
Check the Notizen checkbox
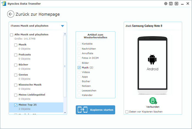pos(79,86)
